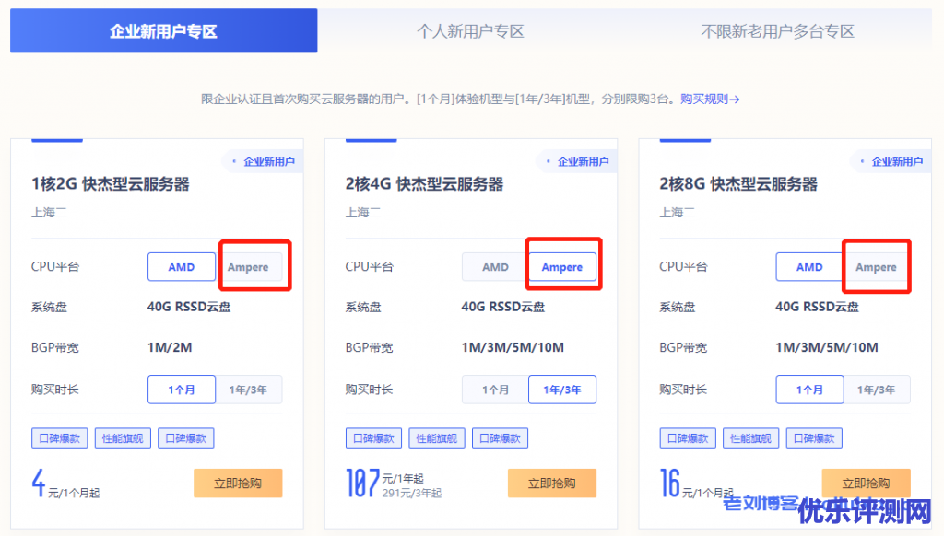Image resolution: width=944 pixels, height=536 pixels.
Task: Open the 个人新用户专区 tab
Action: 470,31
